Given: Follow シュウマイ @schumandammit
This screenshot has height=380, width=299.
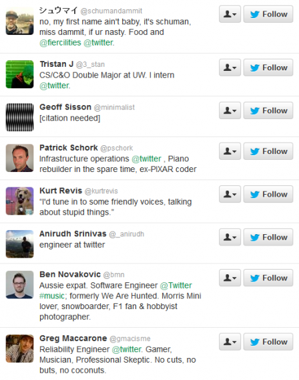Looking at the screenshot, I should (x=268, y=14).
